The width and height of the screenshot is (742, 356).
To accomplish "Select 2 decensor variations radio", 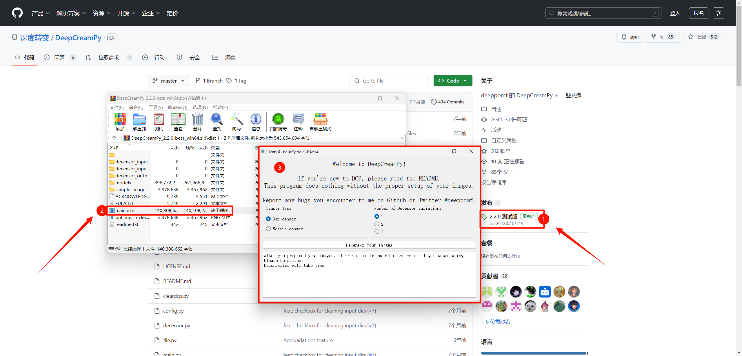I will click(x=377, y=224).
